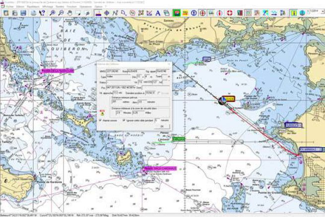Click the Status field in the dialog
The height and width of the screenshot is (217, 325).
(119, 82)
